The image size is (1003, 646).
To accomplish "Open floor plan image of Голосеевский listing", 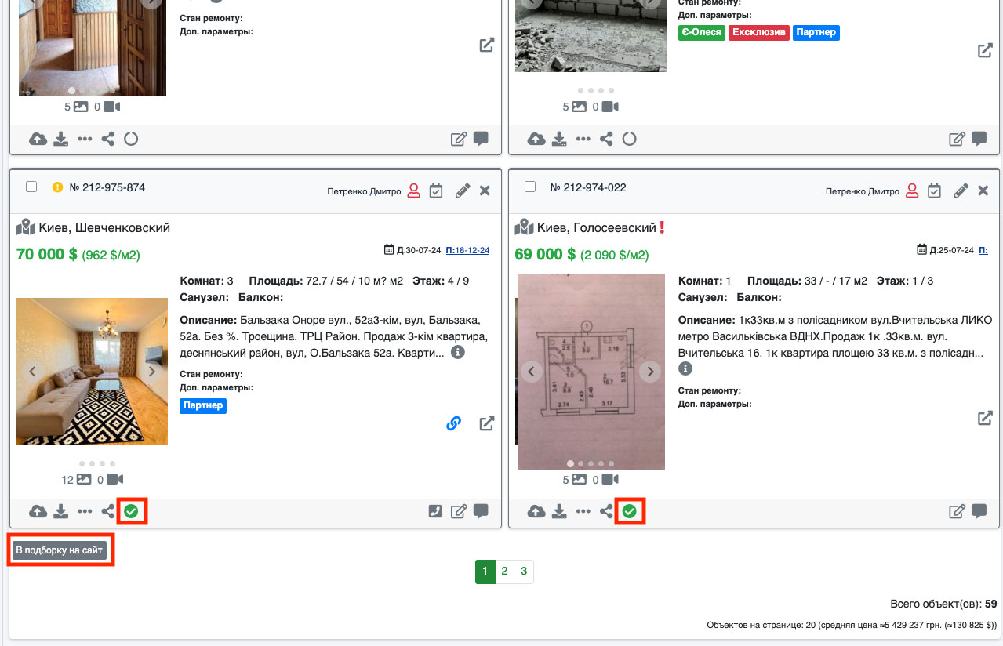I will pos(591,372).
